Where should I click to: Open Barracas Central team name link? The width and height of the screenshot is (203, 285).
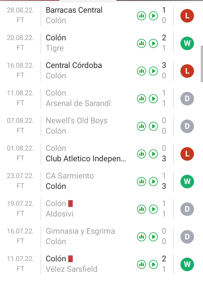(x=74, y=10)
